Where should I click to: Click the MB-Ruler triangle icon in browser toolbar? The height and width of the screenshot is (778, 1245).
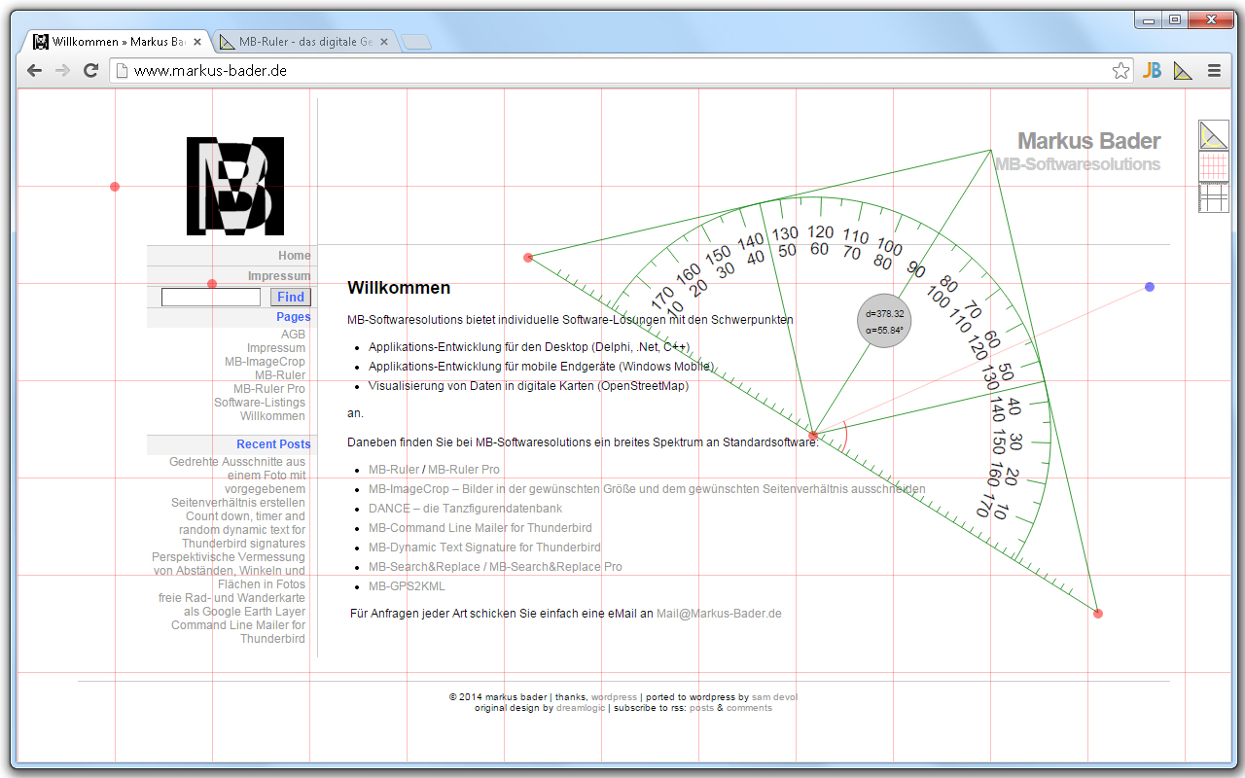pos(1182,70)
